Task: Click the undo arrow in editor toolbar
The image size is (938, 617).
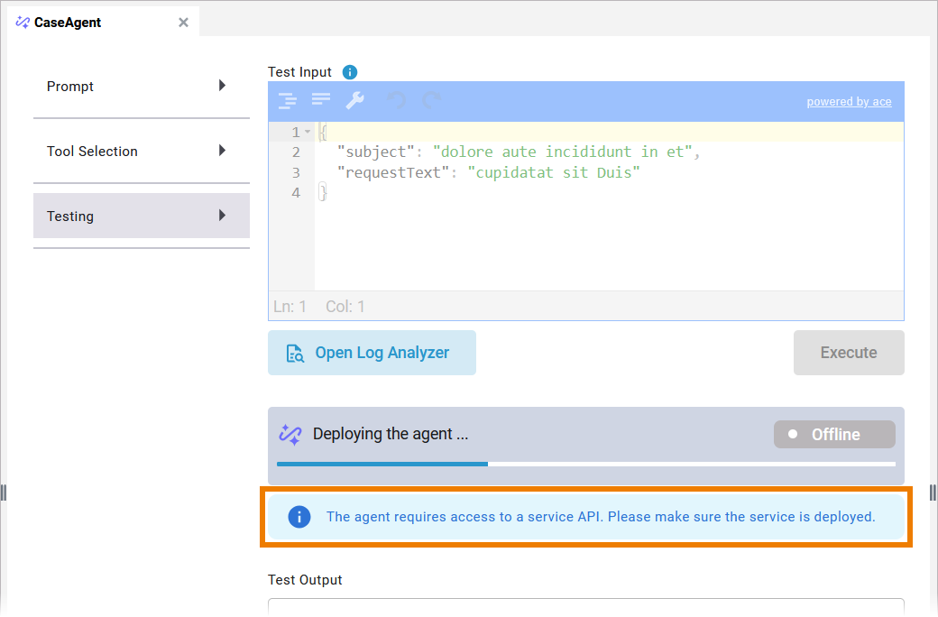Action: pyautogui.click(x=397, y=100)
